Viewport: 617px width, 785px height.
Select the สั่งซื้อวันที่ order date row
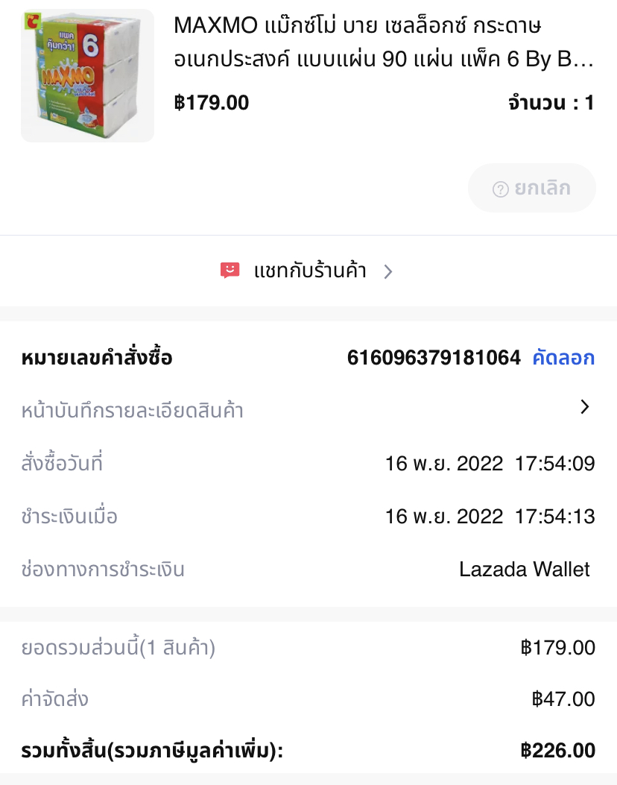coord(308,464)
